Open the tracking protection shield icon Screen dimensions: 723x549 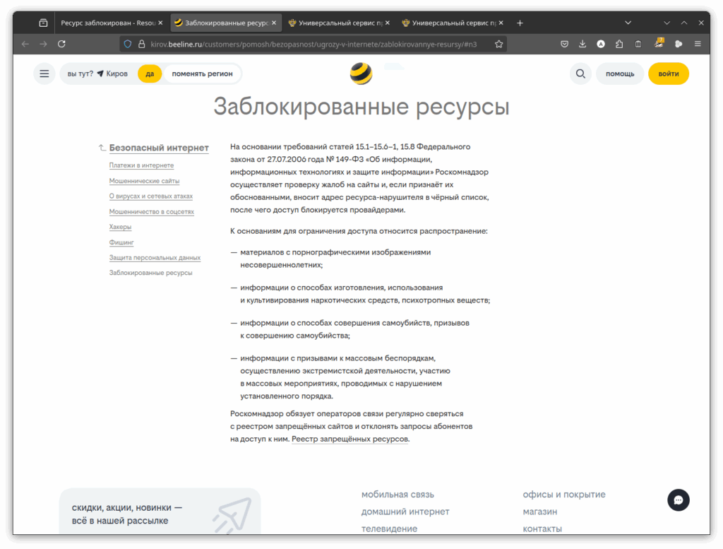pyautogui.click(x=128, y=44)
